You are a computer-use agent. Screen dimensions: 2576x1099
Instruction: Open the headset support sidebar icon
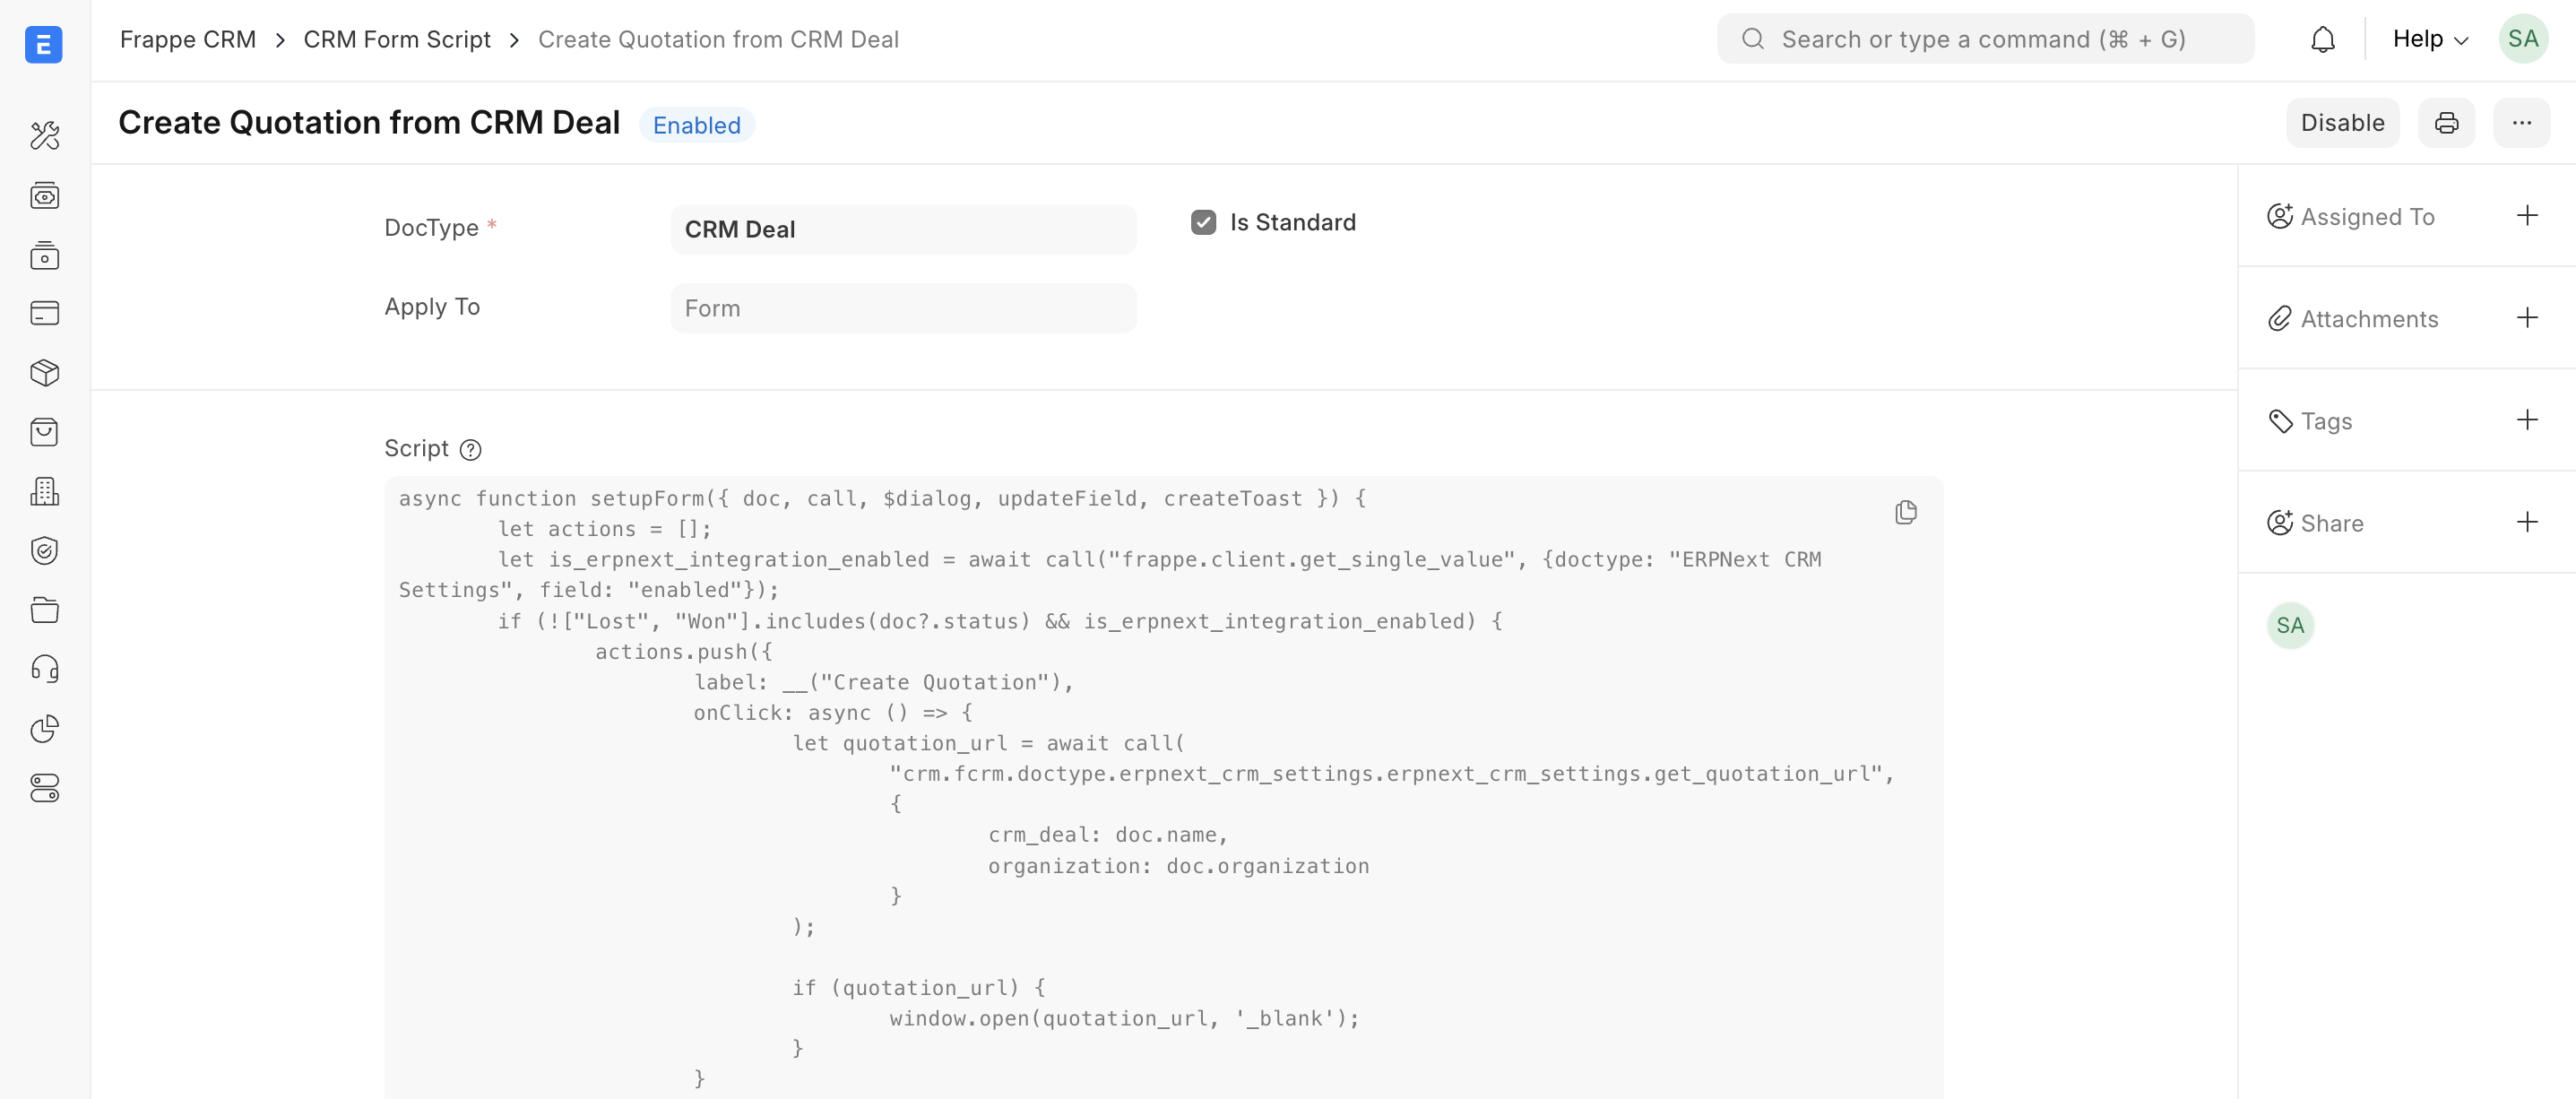pyautogui.click(x=44, y=669)
